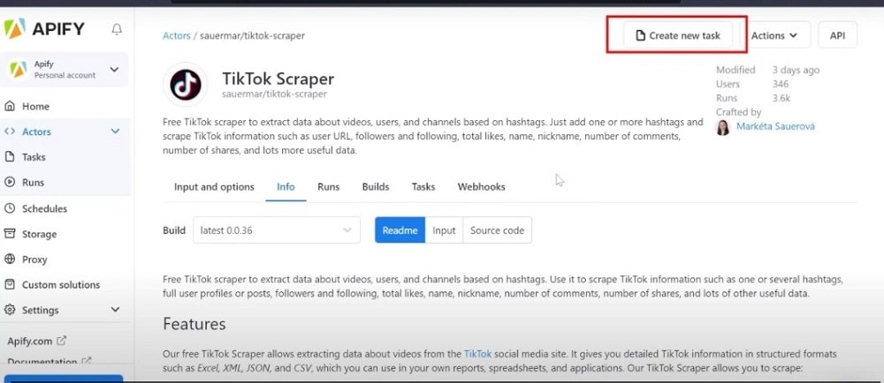The width and height of the screenshot is (884, 383).
Task: Open the Tasks tab of the actor
Action: pyautogui.click(x=423, y=187)
